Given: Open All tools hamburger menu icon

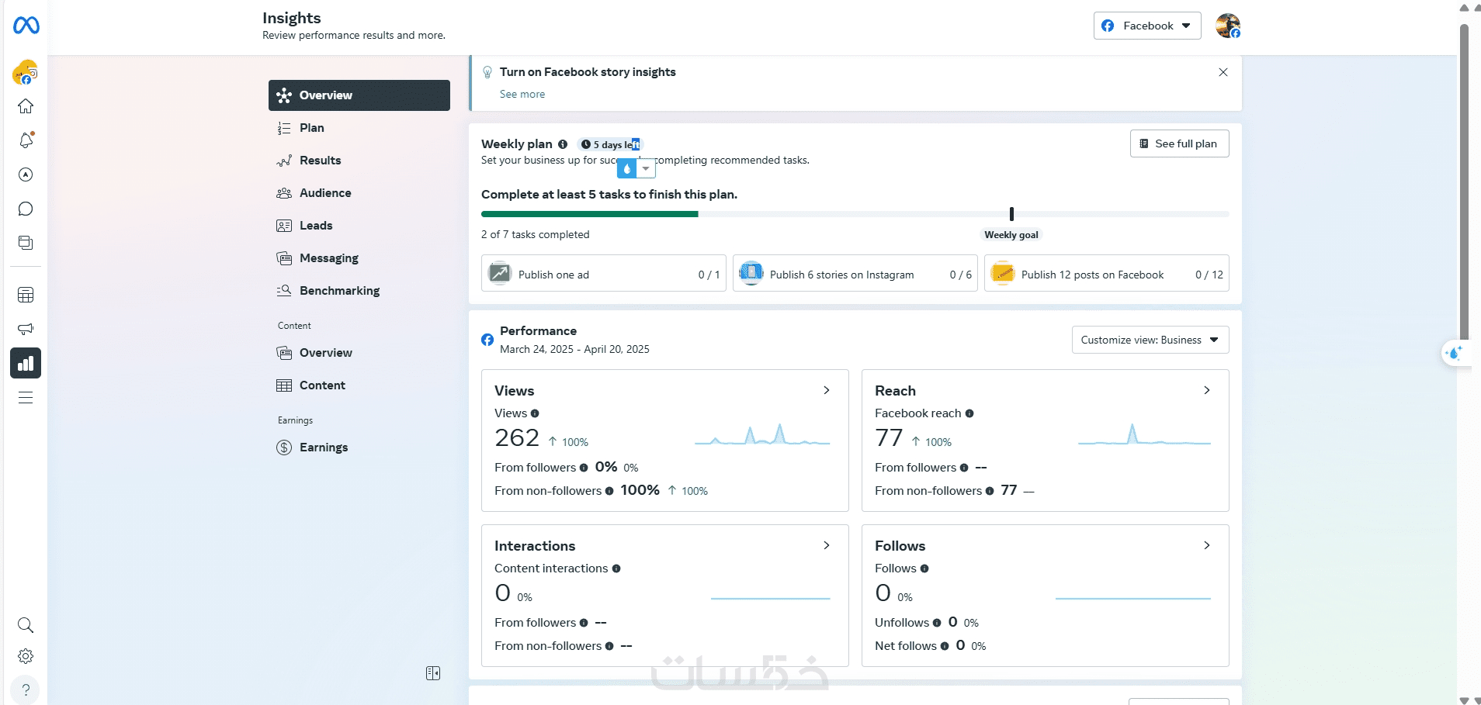Looking at the screenshot, I should [x=26, y=398].
